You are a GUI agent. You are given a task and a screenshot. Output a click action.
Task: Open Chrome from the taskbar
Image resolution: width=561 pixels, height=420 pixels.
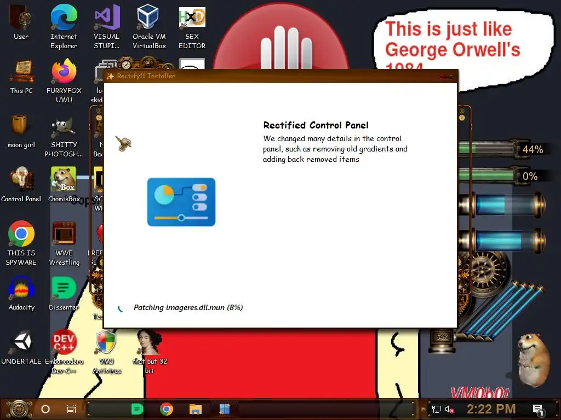click(167, 409)
